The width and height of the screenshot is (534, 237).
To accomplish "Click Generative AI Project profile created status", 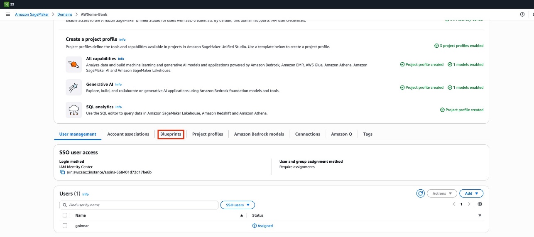I will (422, 88).
